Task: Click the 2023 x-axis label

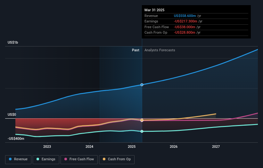Action: (47, 147)
